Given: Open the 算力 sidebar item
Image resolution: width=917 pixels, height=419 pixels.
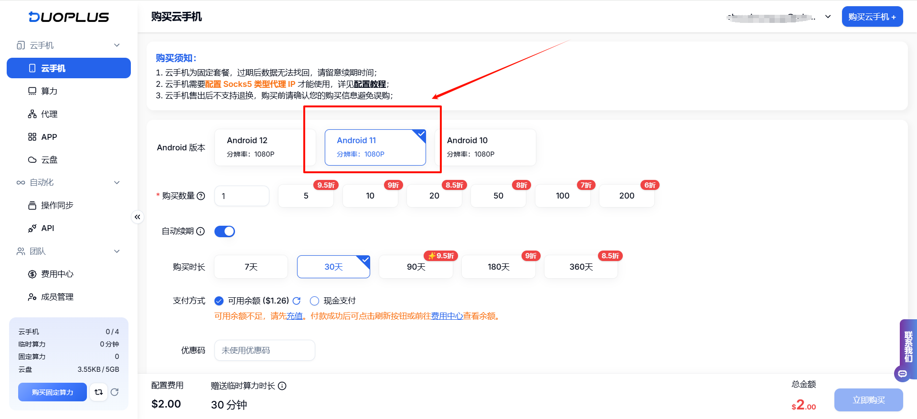Looking at the screenshot, I should tap(69, 91).
